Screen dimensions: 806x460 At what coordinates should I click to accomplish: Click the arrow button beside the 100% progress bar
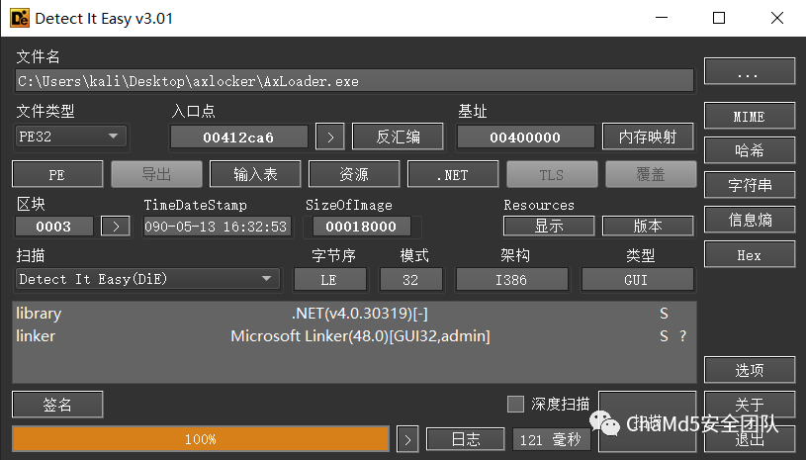point(407,440)
